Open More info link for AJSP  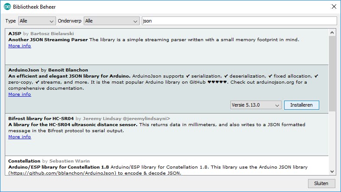[20, 46]
